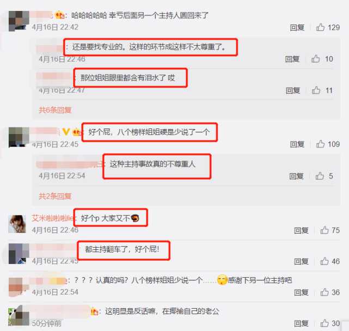Tap thumbs-up on the comment with 109 likes
The width and height of the screenshot is (349, 331).
coord(320,144)
